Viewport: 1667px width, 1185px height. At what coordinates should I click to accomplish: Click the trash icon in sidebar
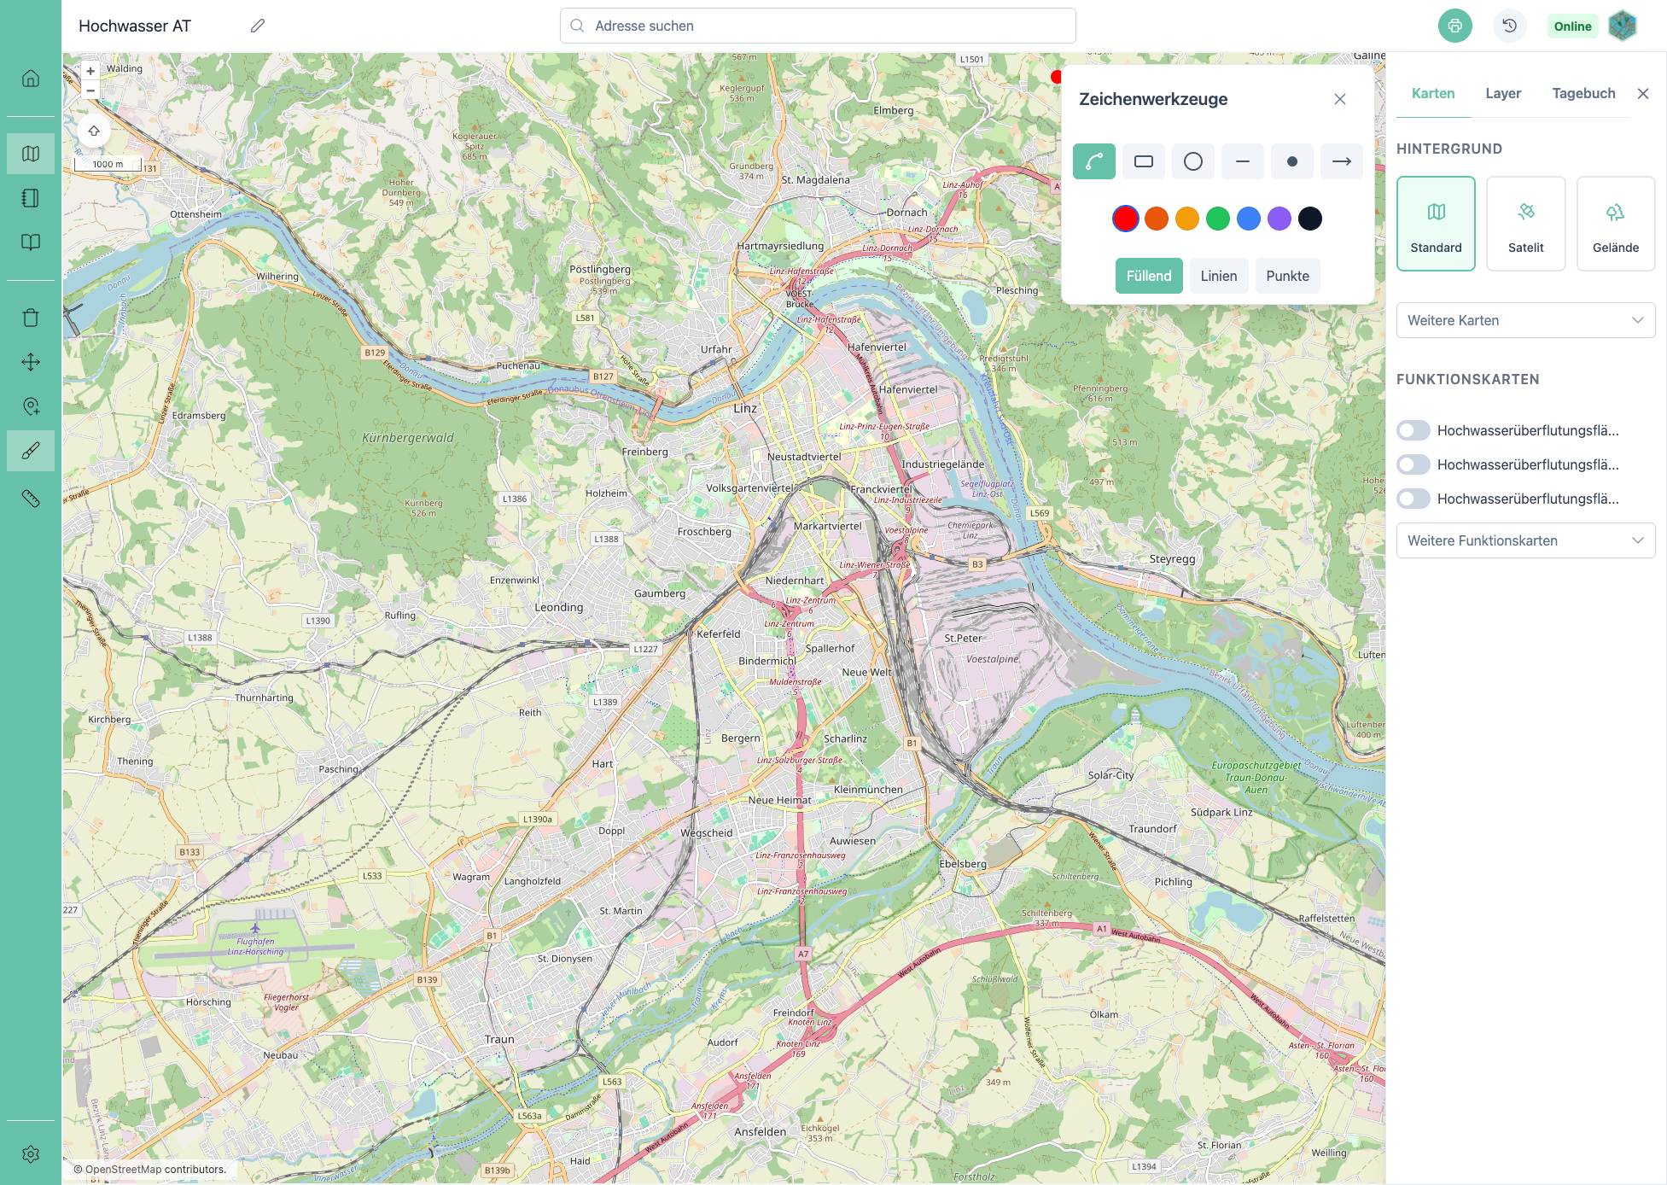click(x=31, y=318)
